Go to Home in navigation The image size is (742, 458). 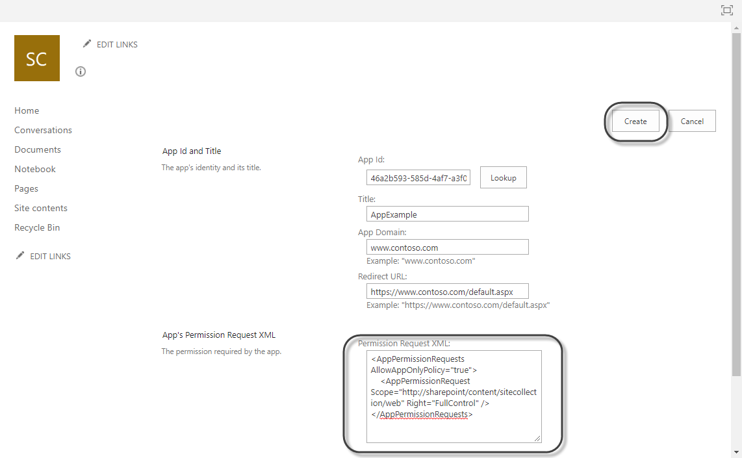27,110
